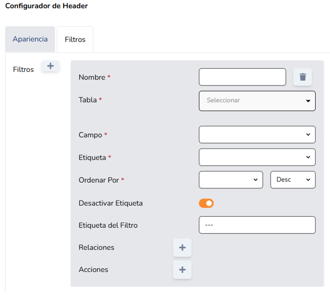Select the Filtros tab
The height and width of the screenshot is (295, 330).
75,39
